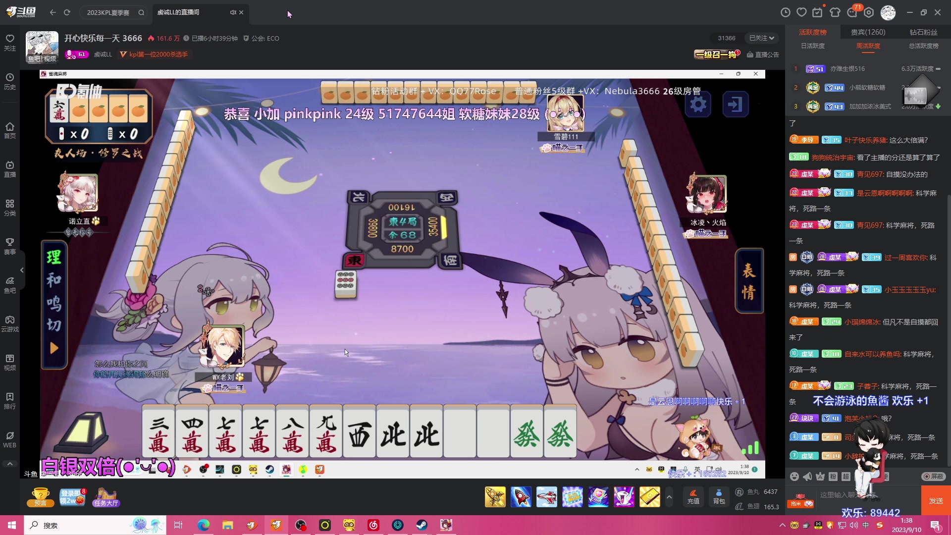Go back with the left arrow
The height and width of the screenshot is (535, 951).
click(x=53, y=12)
